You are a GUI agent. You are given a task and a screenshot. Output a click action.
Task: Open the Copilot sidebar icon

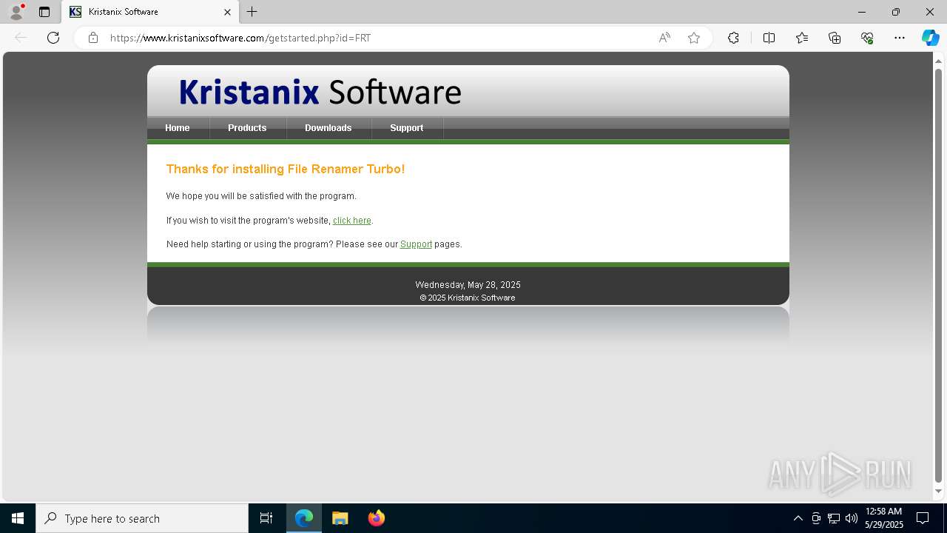pos(930,38)
